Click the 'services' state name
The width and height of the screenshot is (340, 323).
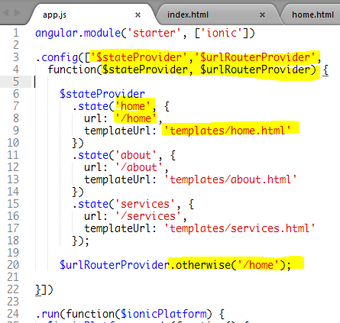[x=145, y=204]
